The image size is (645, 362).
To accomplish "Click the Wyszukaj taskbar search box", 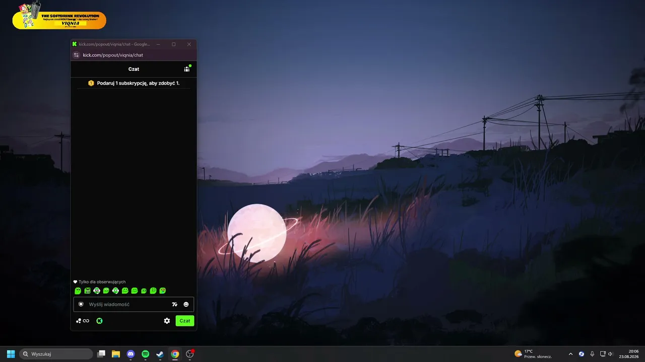I will [56, 354].
